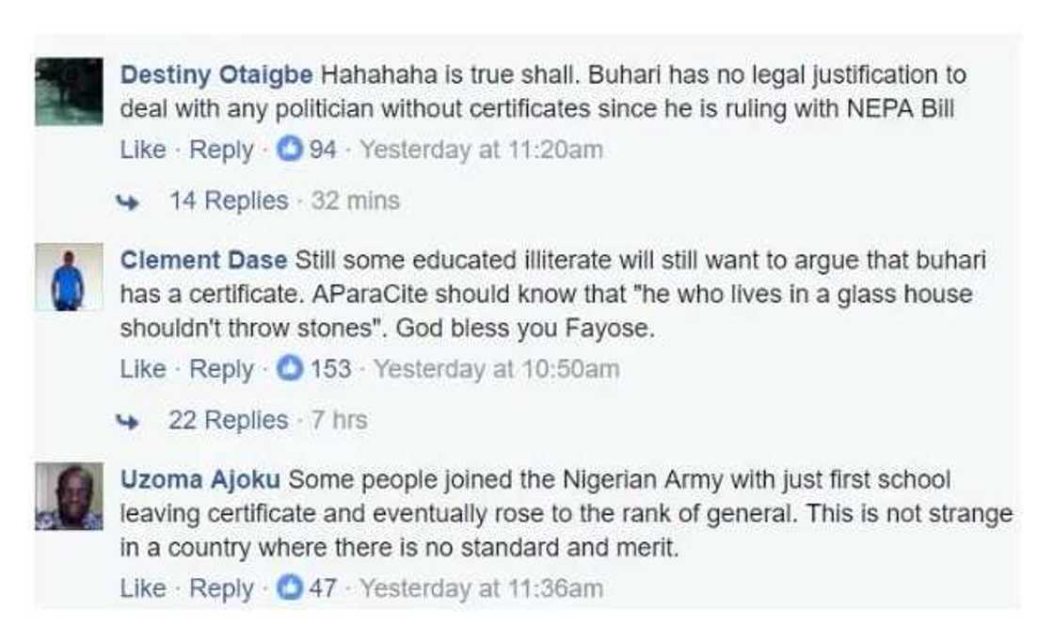Like Destiny Otaigbe's comment
The width and height of the screenshot is (1054, 643).
point(143,150)
